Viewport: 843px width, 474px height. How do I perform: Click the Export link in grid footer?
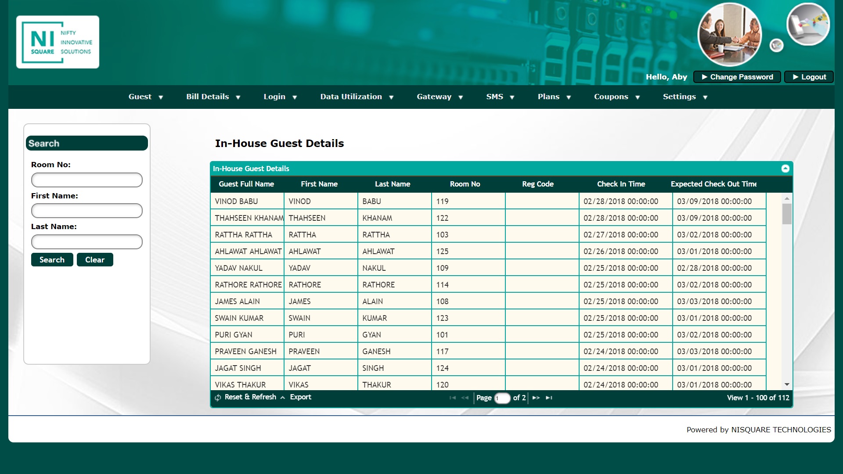(x=300, y=397)
